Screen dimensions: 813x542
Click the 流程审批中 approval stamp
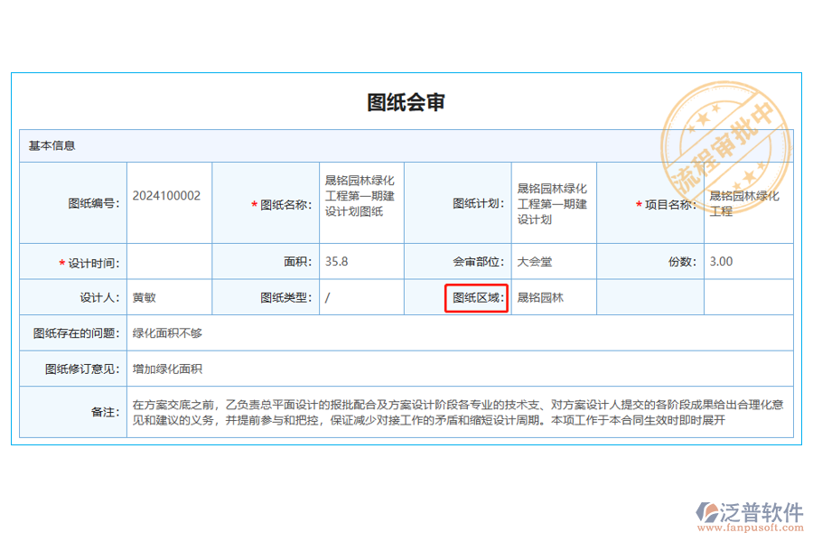click(723, 145)
